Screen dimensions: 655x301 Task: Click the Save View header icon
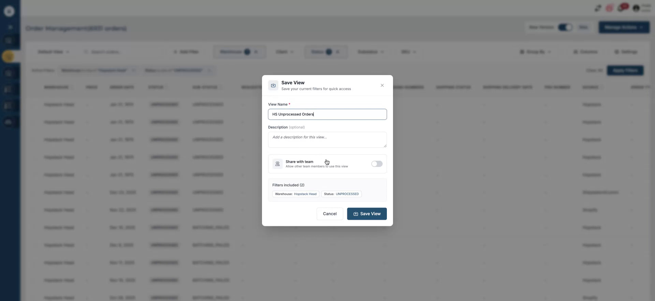[x=273, y=85]
